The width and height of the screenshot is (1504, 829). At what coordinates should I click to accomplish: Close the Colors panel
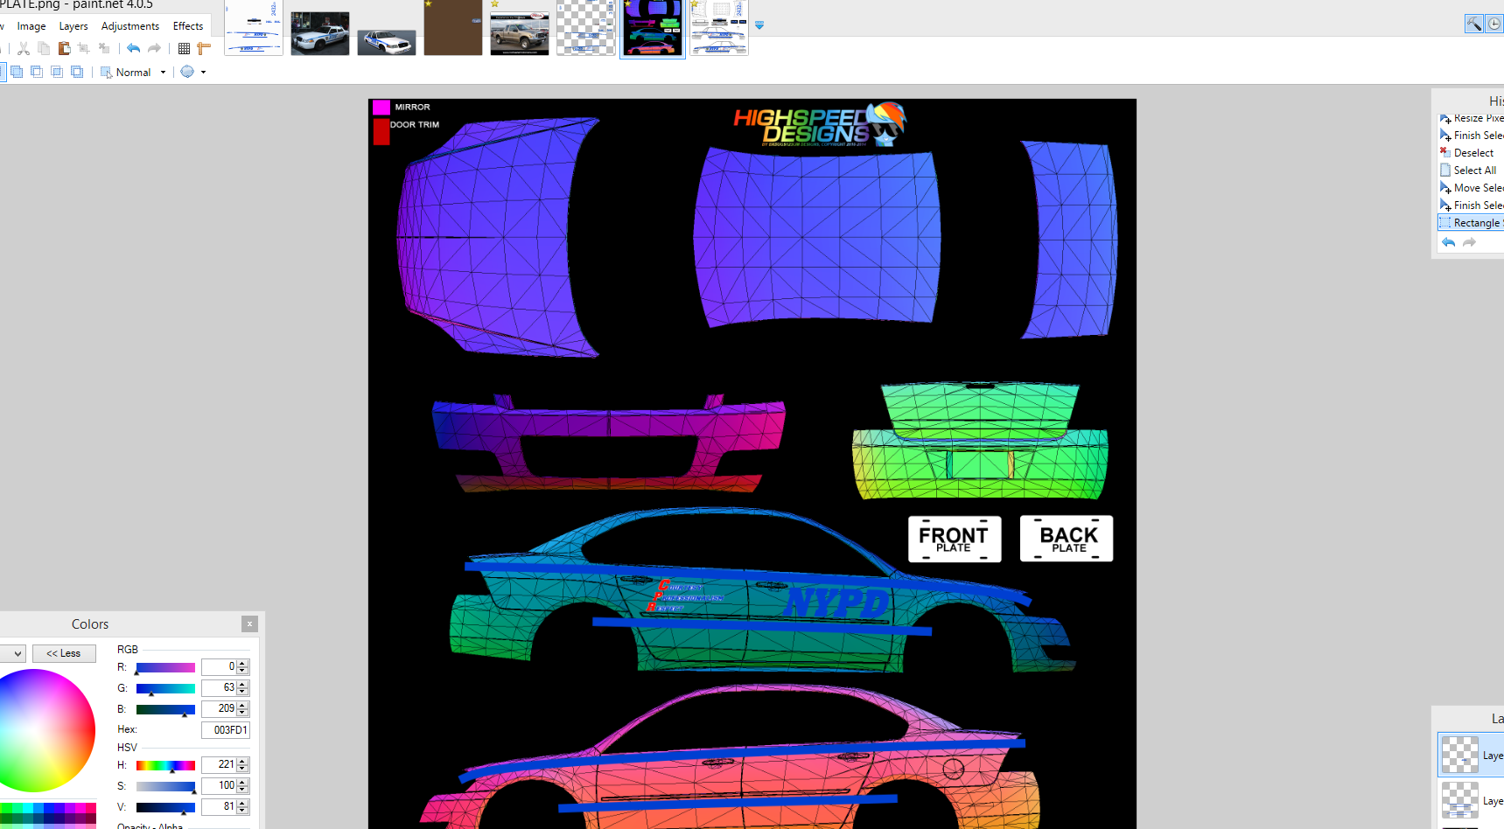click(249, 623)
